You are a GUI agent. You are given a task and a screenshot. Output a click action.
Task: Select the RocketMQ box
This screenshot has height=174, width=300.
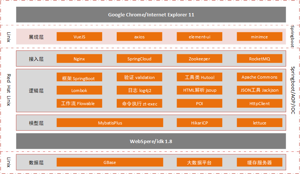coord(260,58)
